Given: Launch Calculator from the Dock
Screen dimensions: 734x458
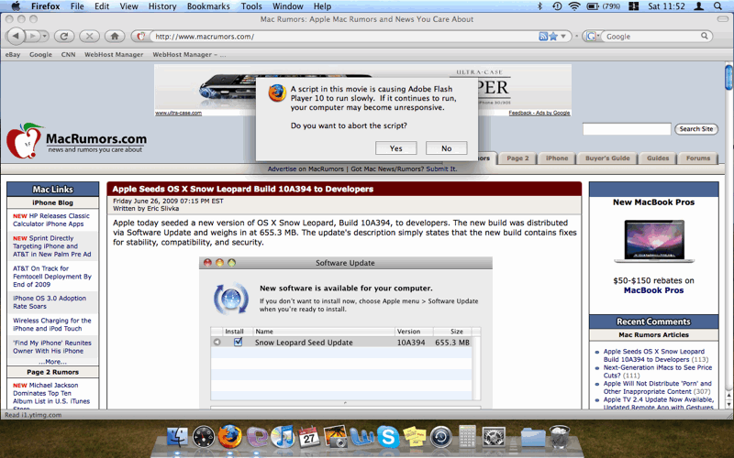Looking at the screenshot, I should [x=467, y=437].
